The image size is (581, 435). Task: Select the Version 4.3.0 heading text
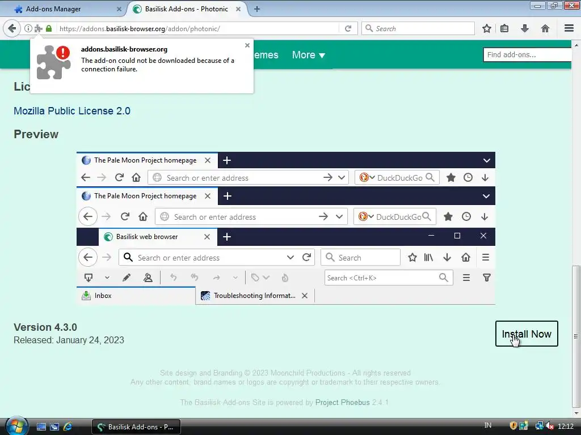pyautogui.click(x=45, y=327)
